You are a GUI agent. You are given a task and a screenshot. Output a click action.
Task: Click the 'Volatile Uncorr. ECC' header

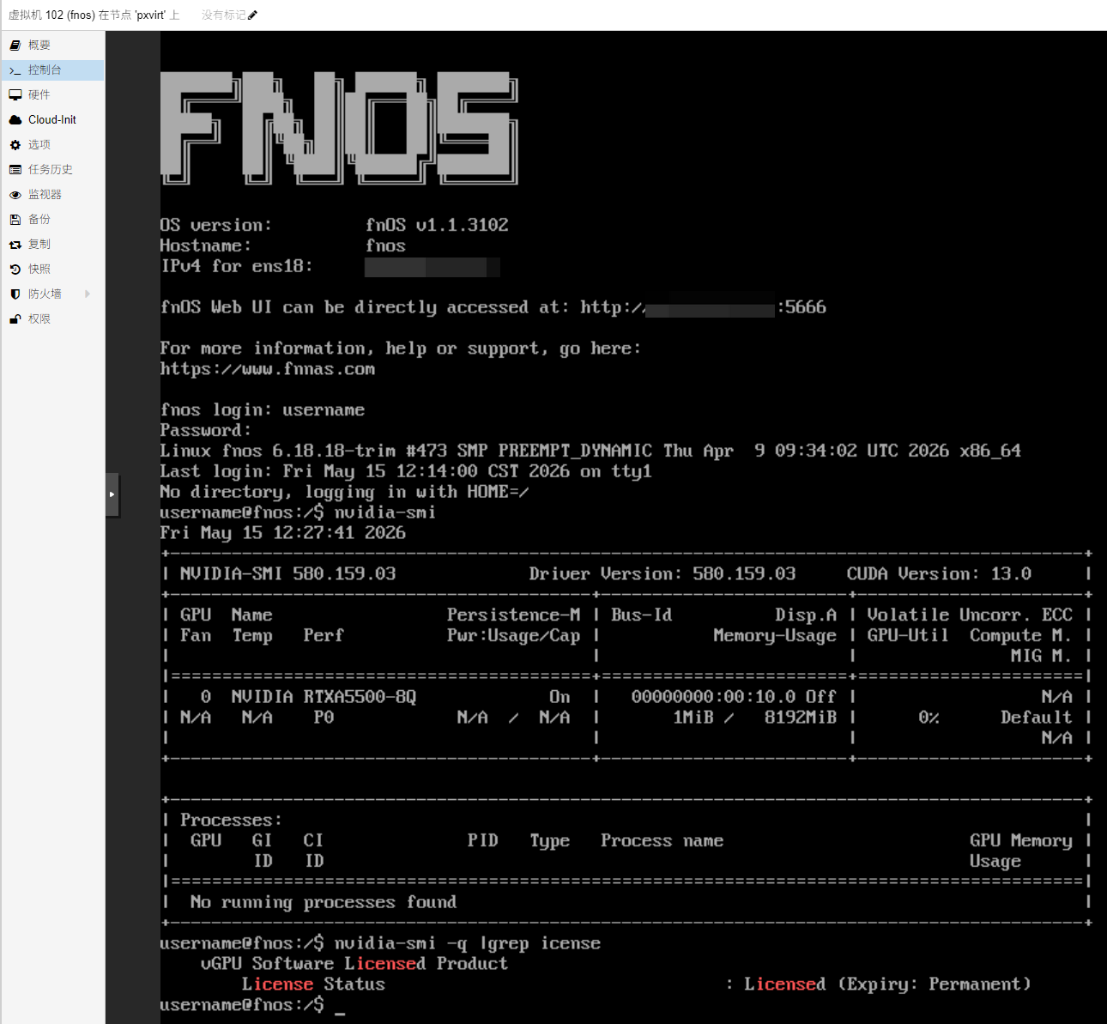pyautogui.click(x=970, y=615)
